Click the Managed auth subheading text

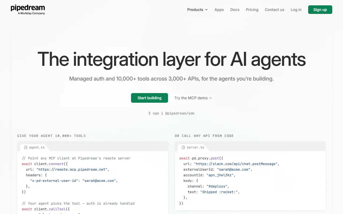(x=171, y=79)
